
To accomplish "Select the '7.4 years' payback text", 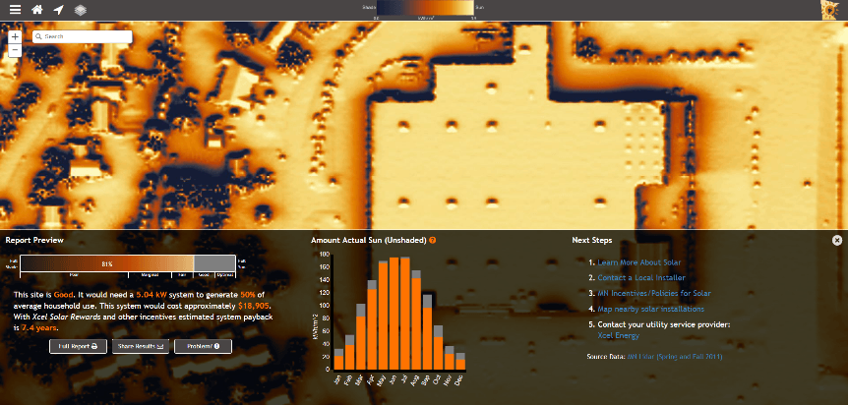I will pyautogui.click(x=39, y=327).
